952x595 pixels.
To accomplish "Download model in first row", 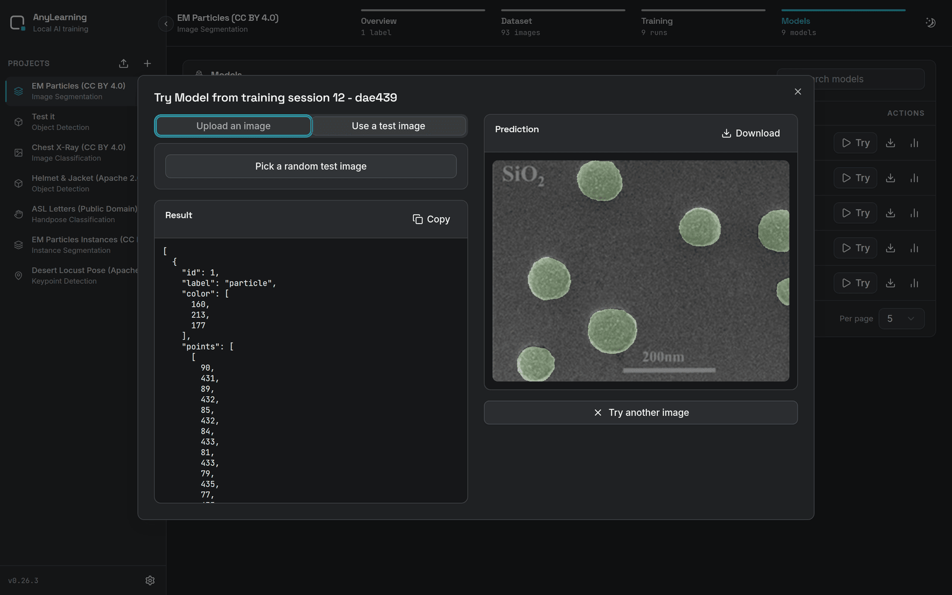I will (891, 143).
